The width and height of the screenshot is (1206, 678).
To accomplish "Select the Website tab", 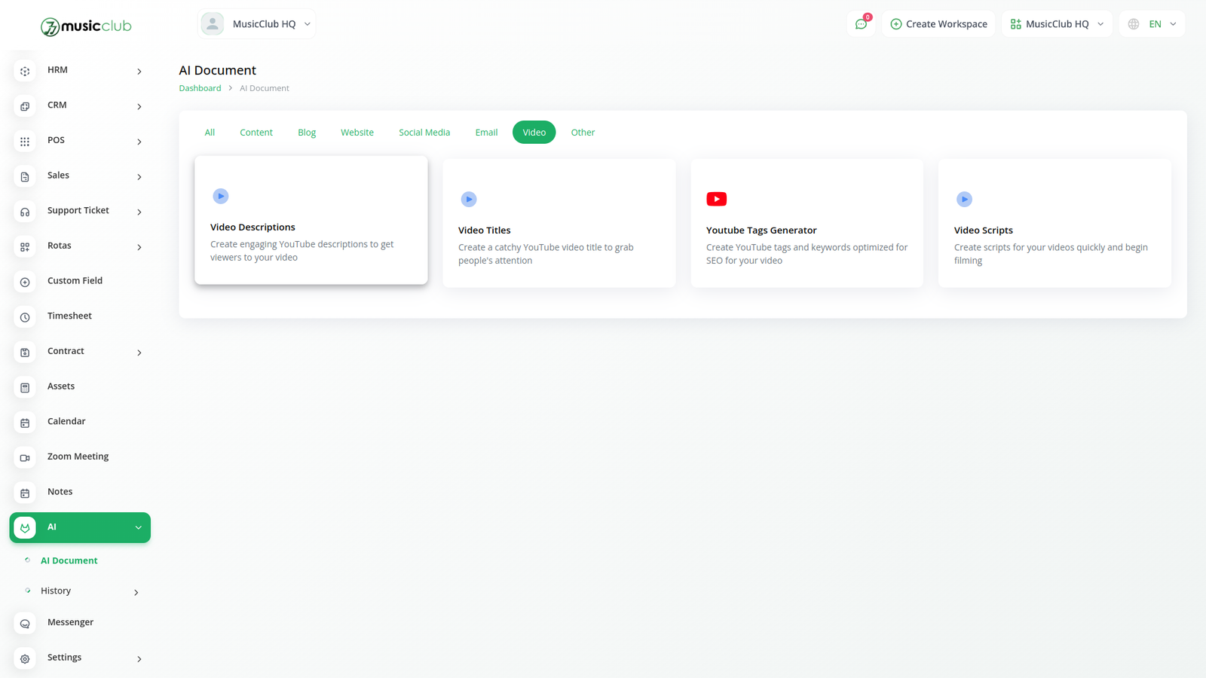I will [x=357, y=133].
